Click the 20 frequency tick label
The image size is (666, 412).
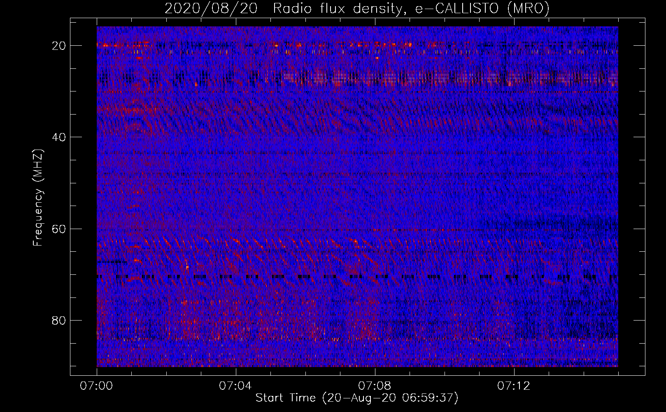(x=59, y=46)
